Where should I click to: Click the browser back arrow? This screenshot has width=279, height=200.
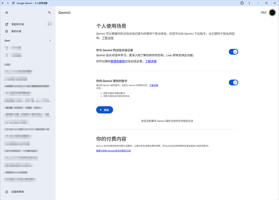[8, 3]
